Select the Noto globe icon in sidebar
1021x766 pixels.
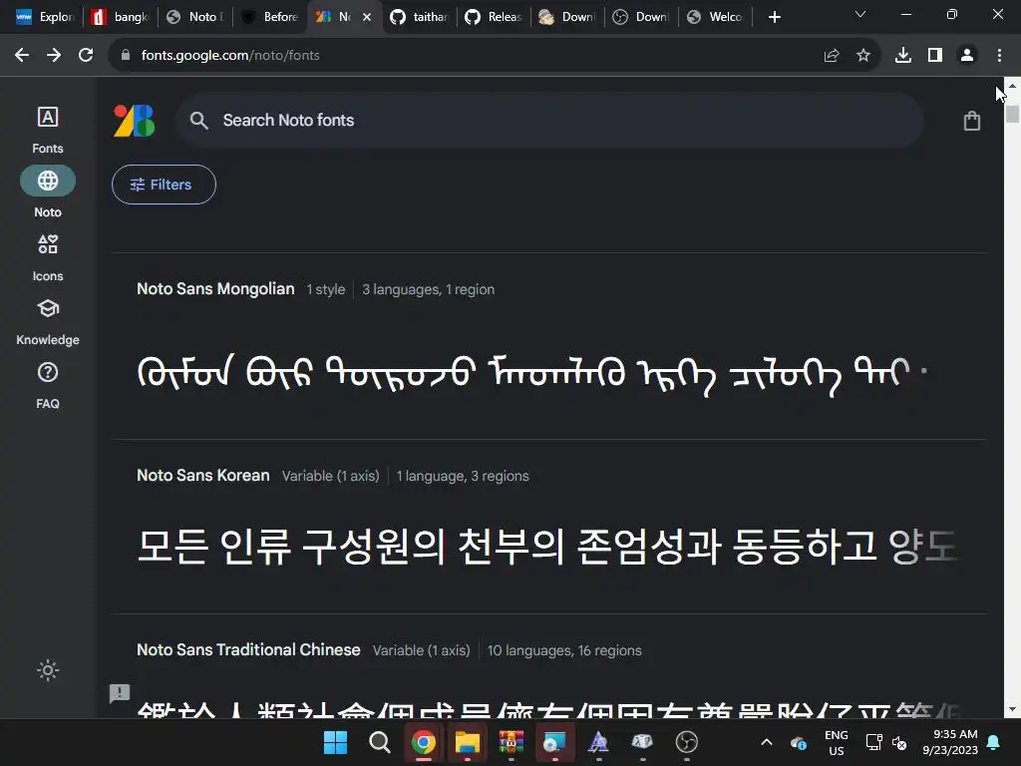tap(48, 181)
